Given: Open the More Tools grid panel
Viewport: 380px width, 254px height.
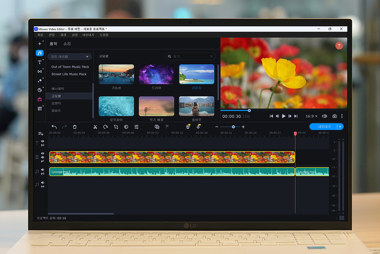Looking at the screenshot, I should (x=40, y=109).
